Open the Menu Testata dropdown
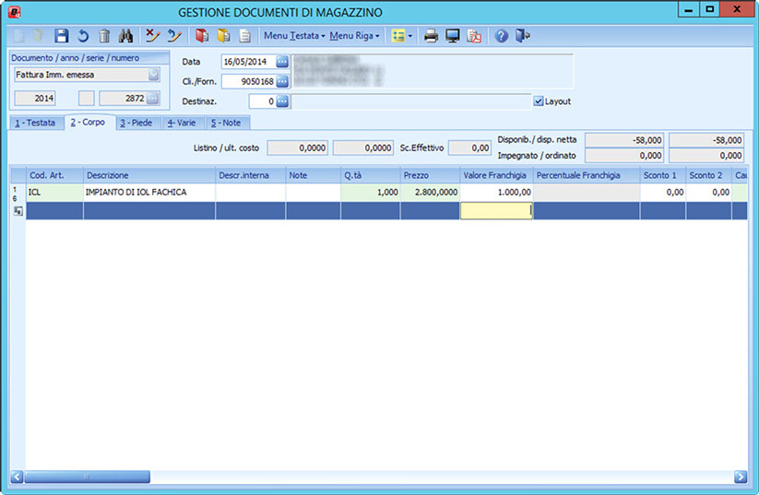759x495 pixels. click(x=294, y=36)
